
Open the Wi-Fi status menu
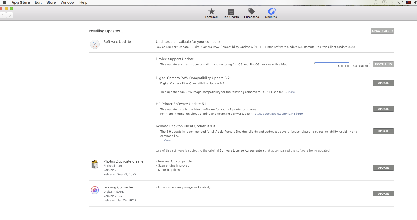[400, 2]
